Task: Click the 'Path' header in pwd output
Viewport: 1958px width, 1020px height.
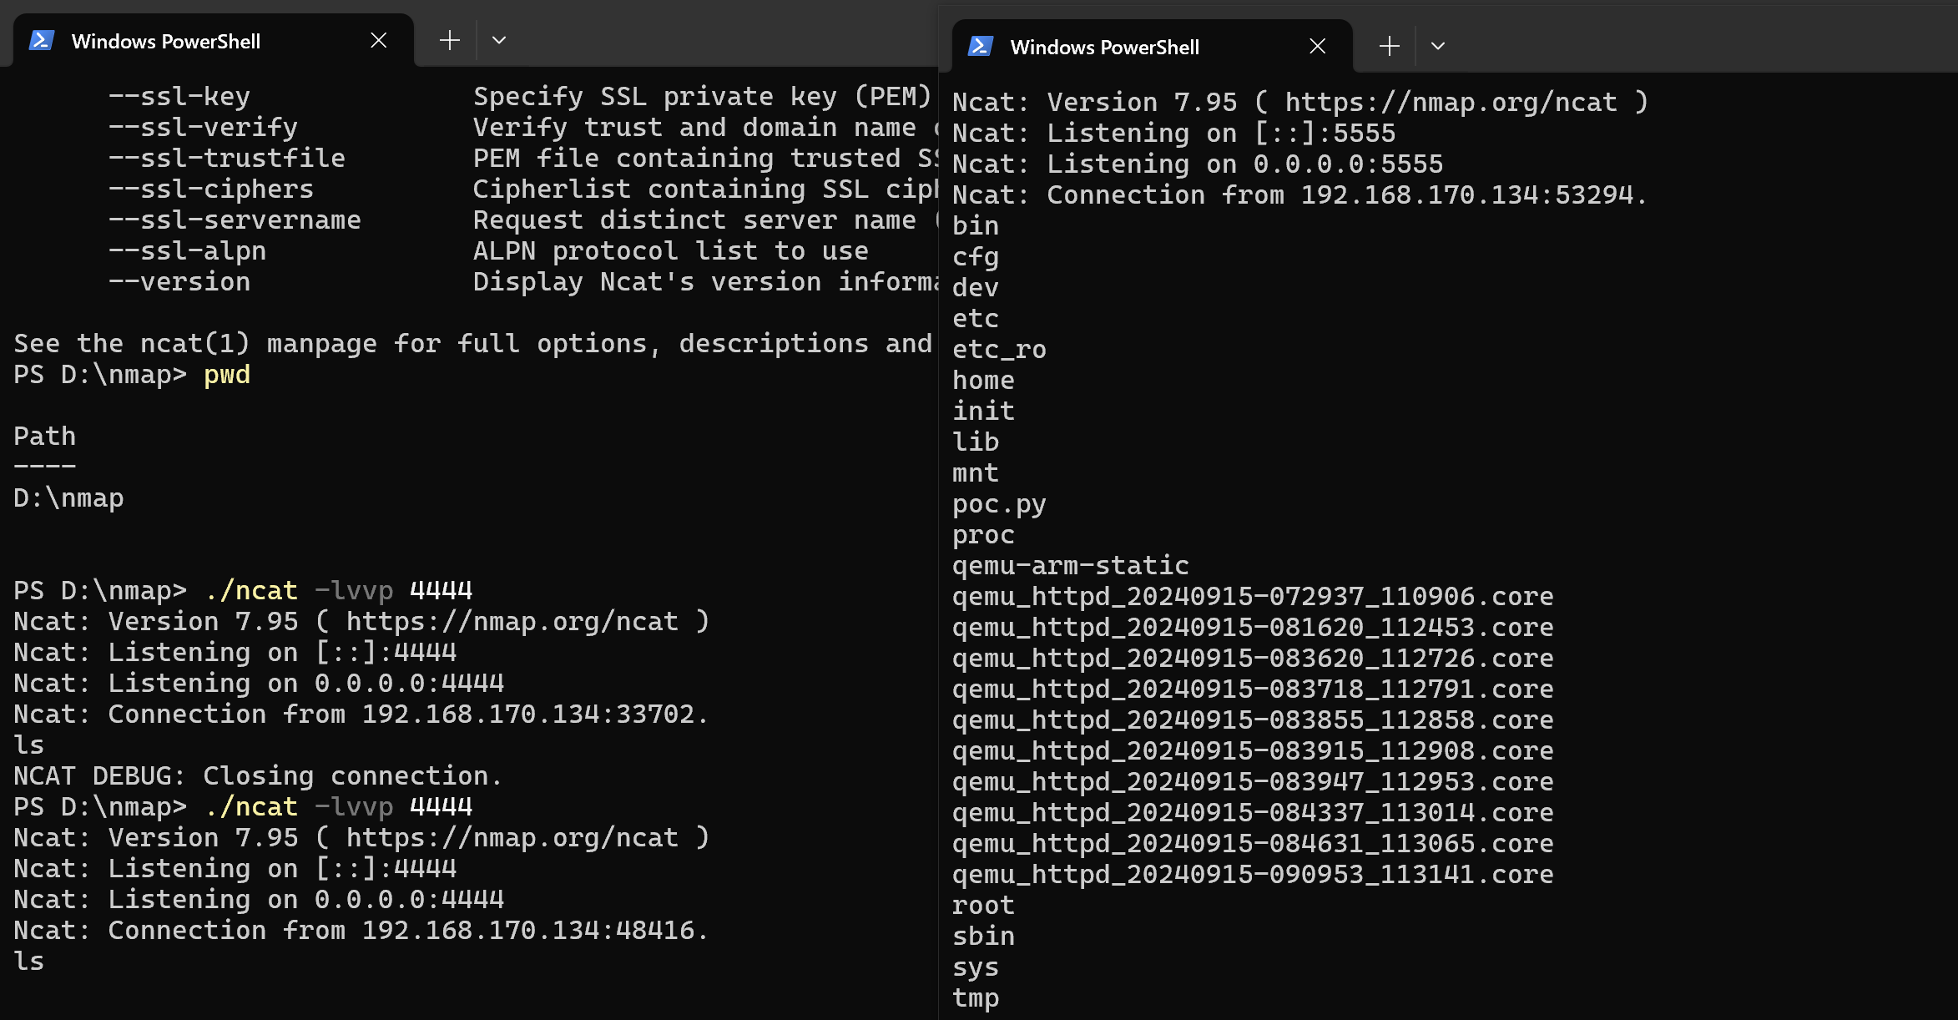Action: [x=45, y=436]
